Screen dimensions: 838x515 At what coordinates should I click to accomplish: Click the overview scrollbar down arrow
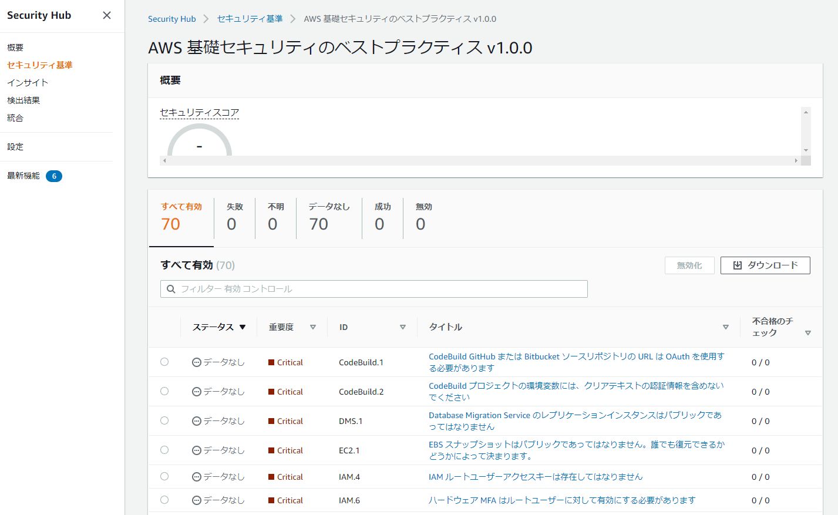coord(806,150)
